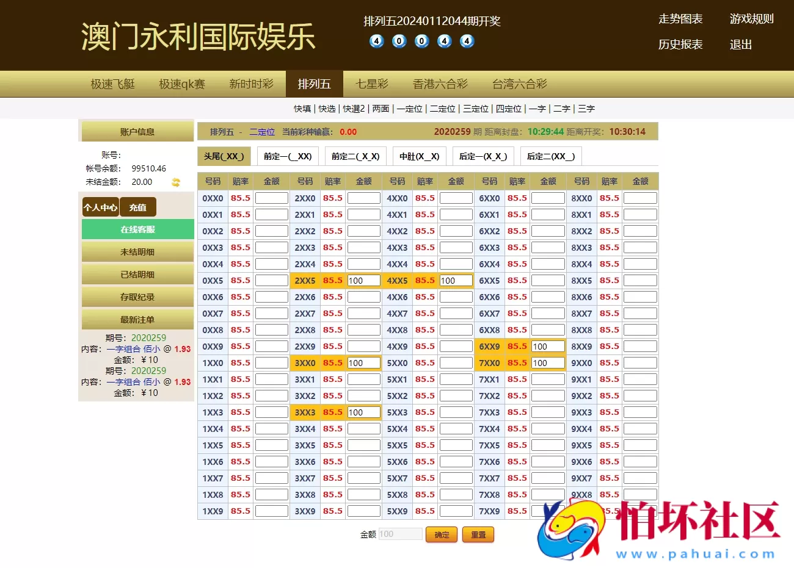
Task: Refresh the unsettled balance amount
Action: pos(176,182)
